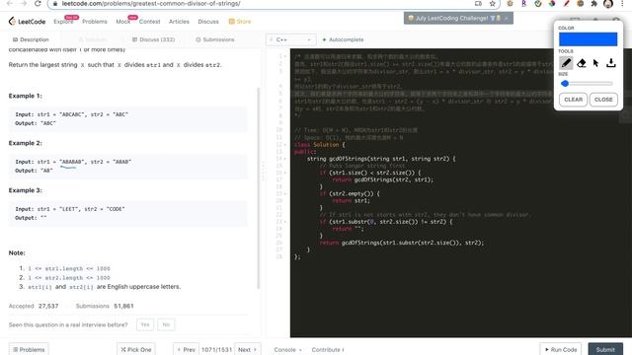
Task: Switch to the Discuss (332) tab
Action: (154, 39)
